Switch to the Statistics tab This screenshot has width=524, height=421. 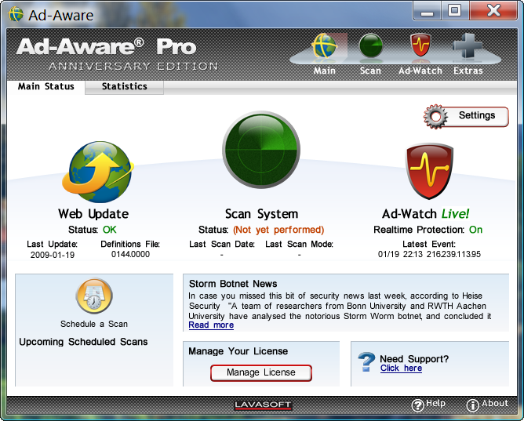click(124, 86)
